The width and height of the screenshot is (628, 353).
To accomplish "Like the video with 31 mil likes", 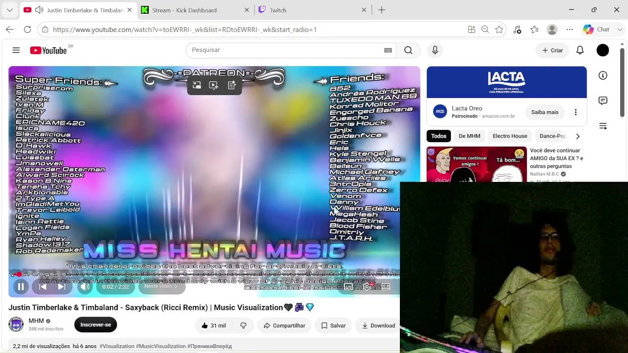I will tap(213, 326).
